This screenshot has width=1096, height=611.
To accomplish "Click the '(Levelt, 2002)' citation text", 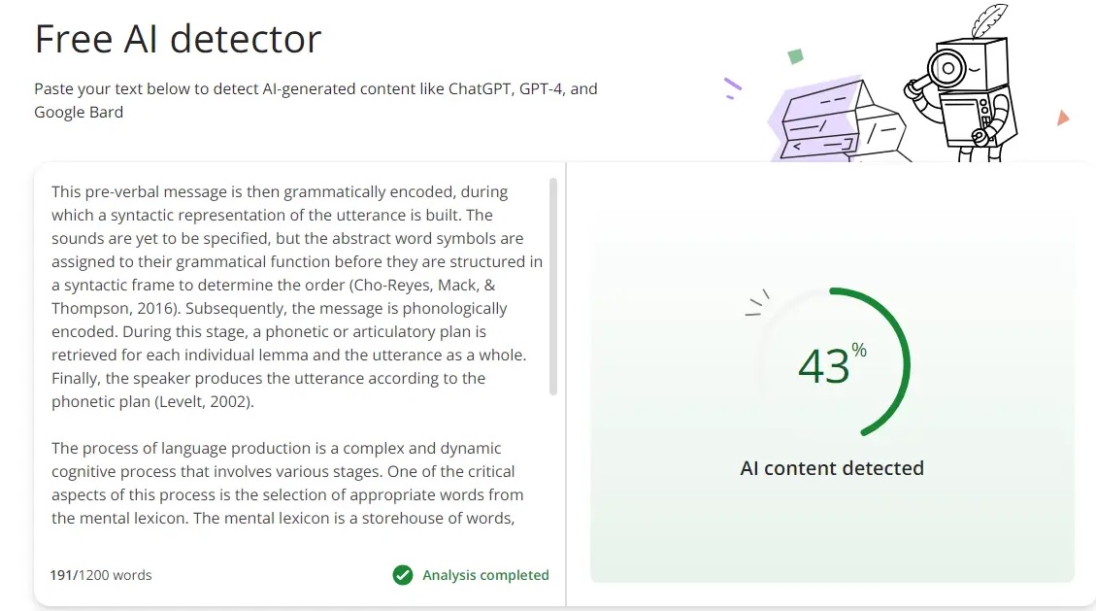I will tap(204, 401).
